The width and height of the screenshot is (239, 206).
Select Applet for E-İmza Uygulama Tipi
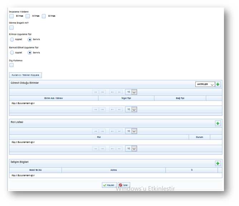click(12, 39)
